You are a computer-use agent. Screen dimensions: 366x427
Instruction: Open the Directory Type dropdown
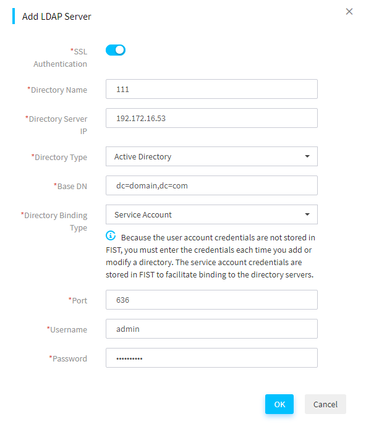pos(211,156)
